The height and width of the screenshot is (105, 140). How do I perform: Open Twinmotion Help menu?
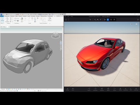tap(72, 17)
